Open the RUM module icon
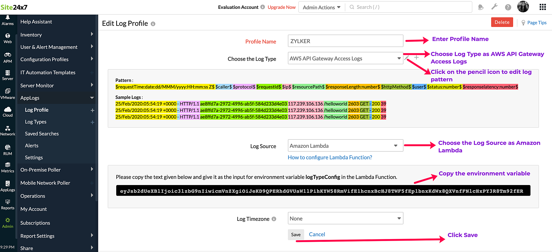The height and width of the screenshot is (252, 552). [x=8, y=150]
